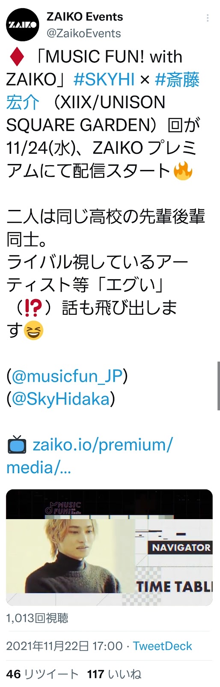Screen dimensions: 220x687
Task: Open the #斎藤宏介 hashtag
Action: [x=103, y=91]
